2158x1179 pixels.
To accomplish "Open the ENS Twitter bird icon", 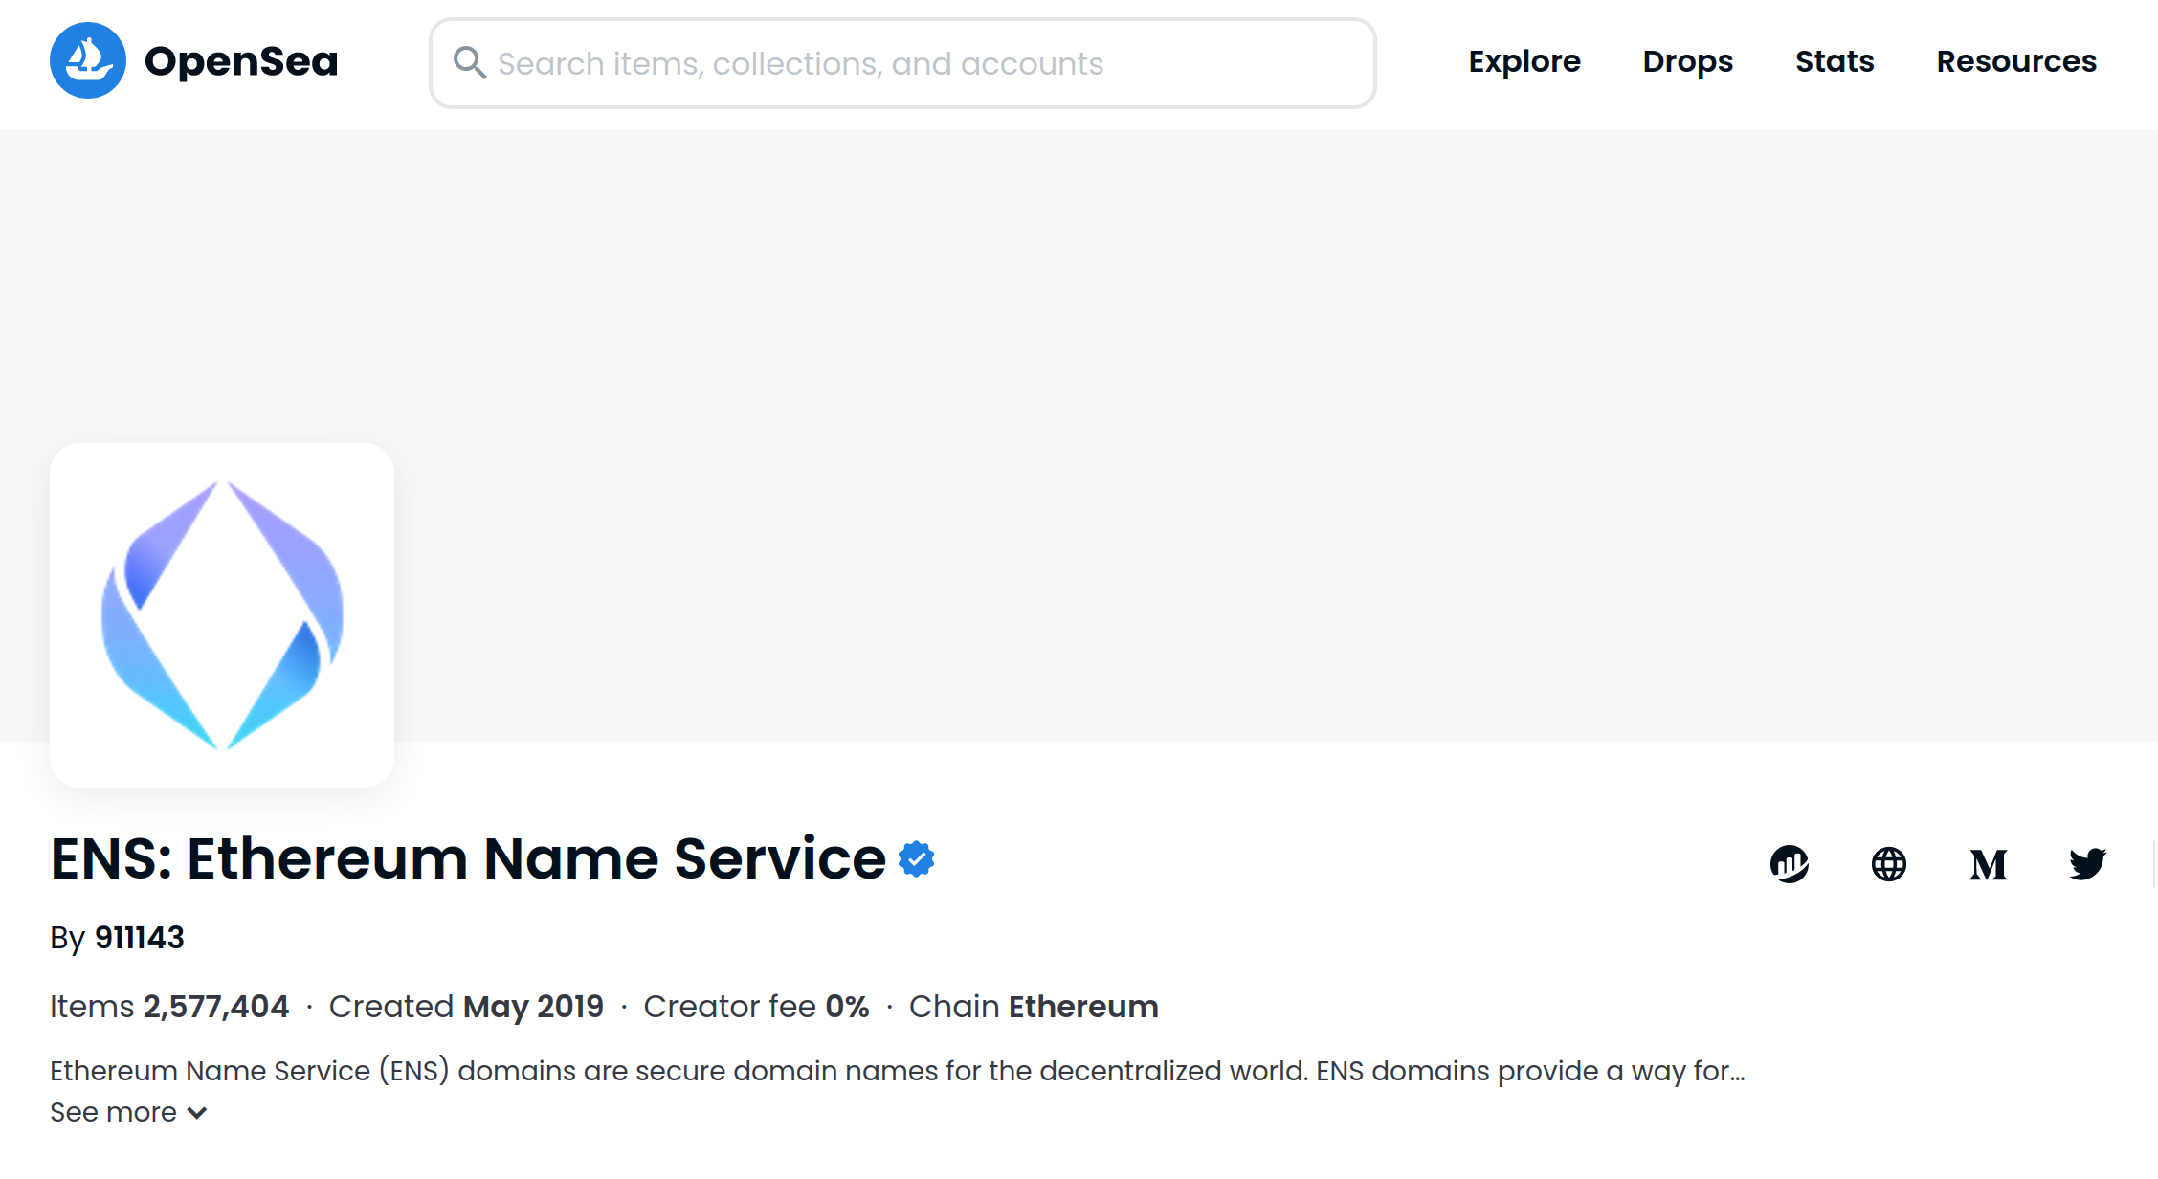I will point(2087,864).
